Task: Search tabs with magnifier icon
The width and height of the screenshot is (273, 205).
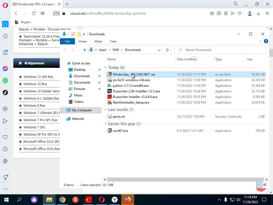Action: pyautogui.click(x=236, y=4)
